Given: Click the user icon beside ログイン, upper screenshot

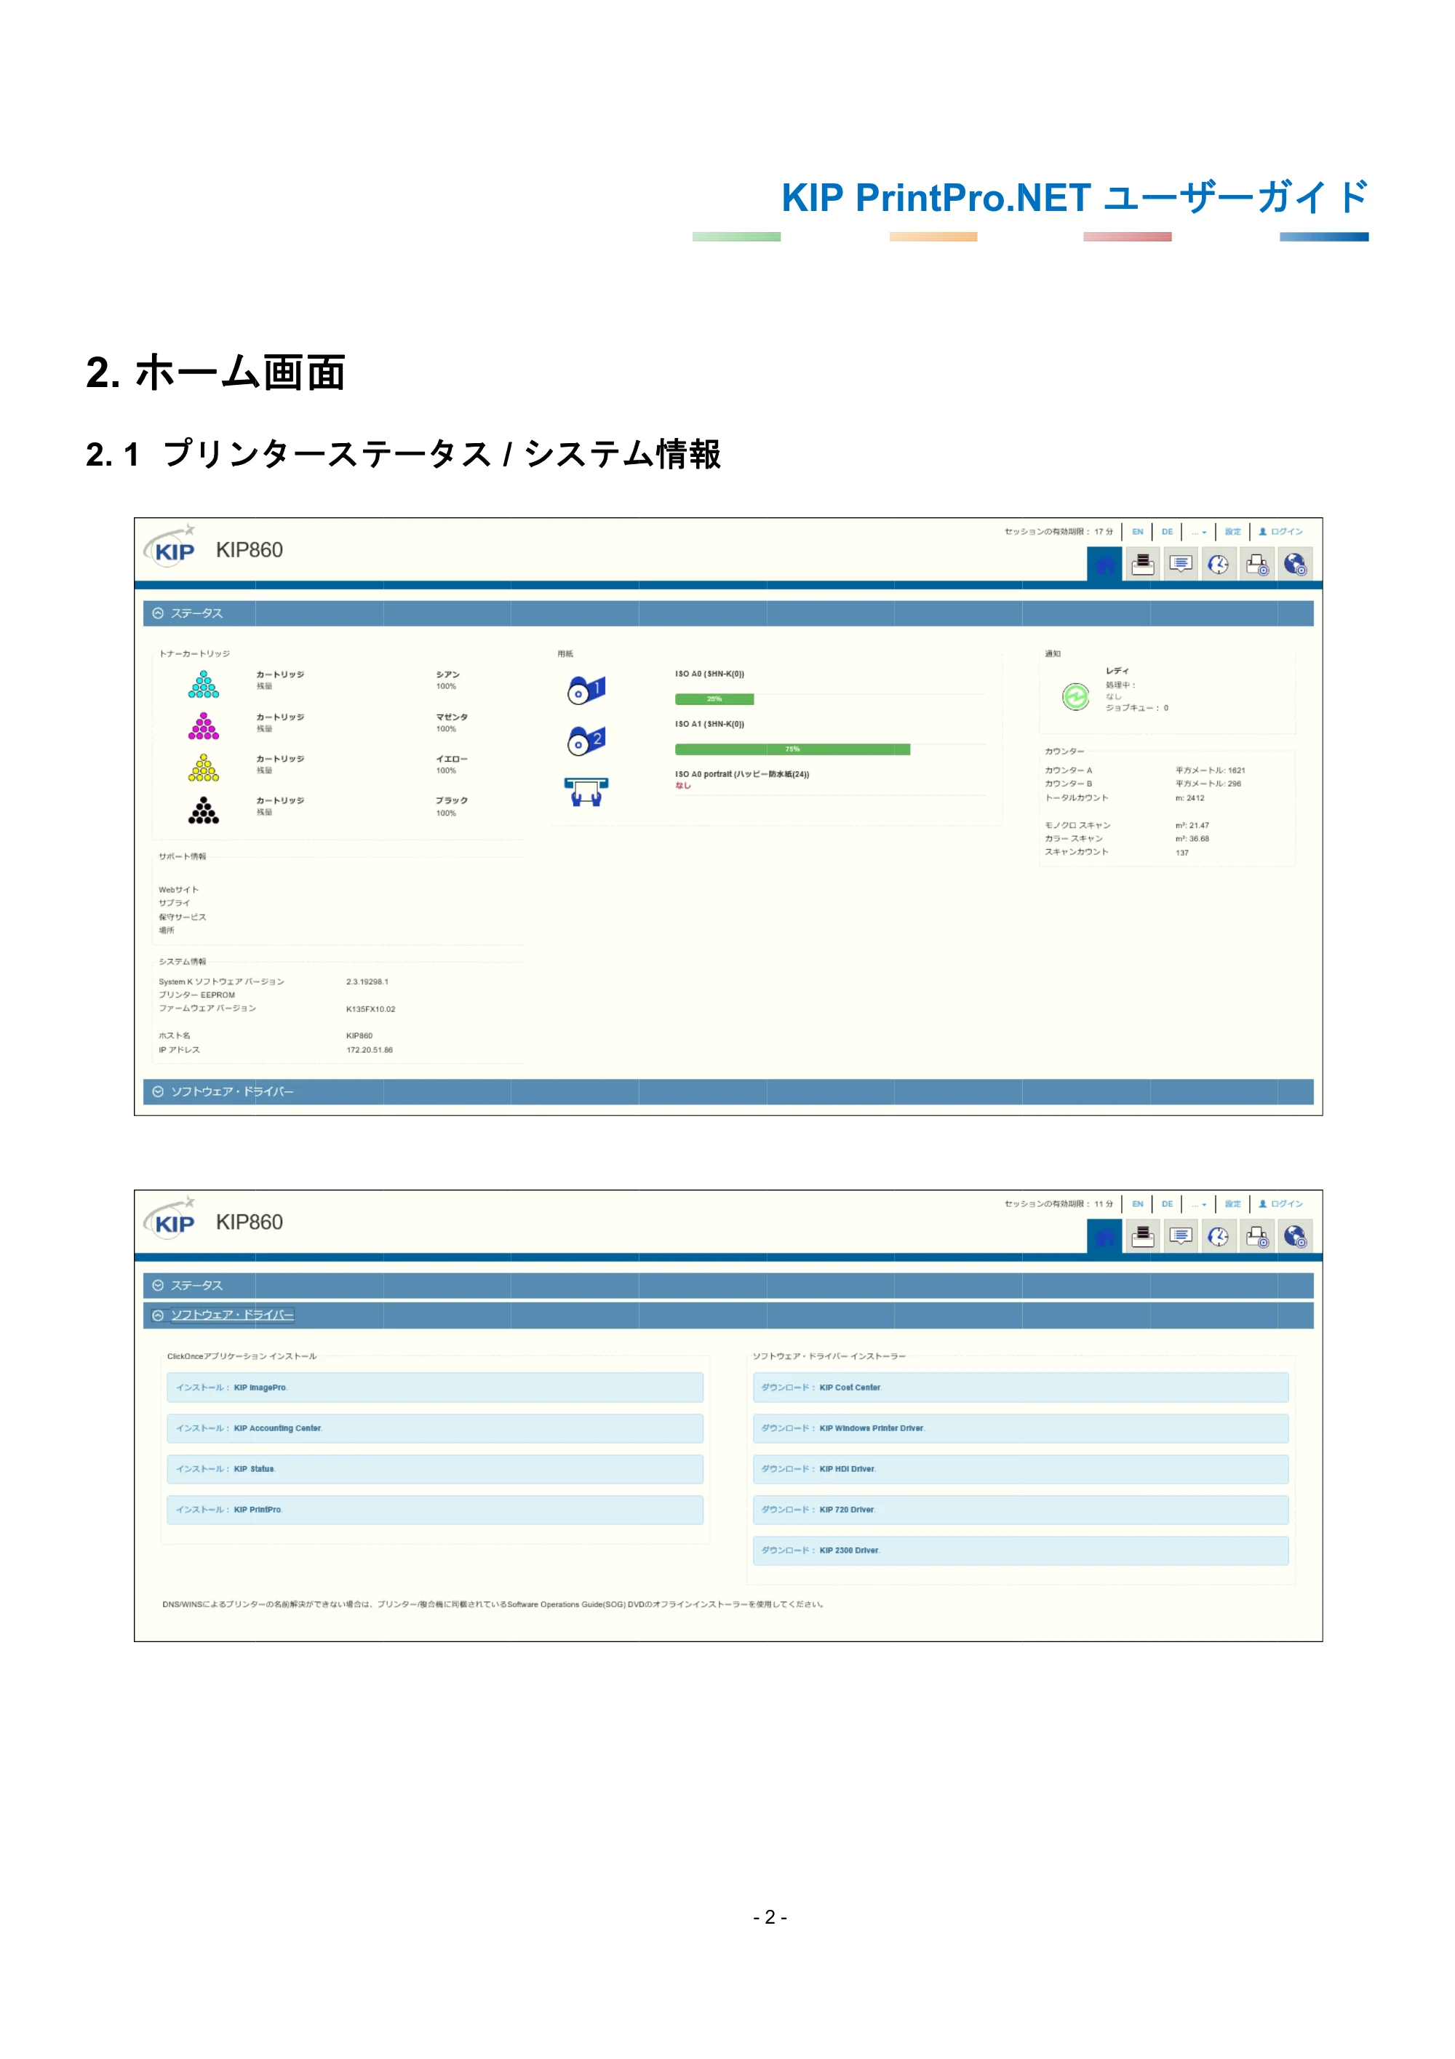Looking at the screenshot, I should [x=1262, y=532].
